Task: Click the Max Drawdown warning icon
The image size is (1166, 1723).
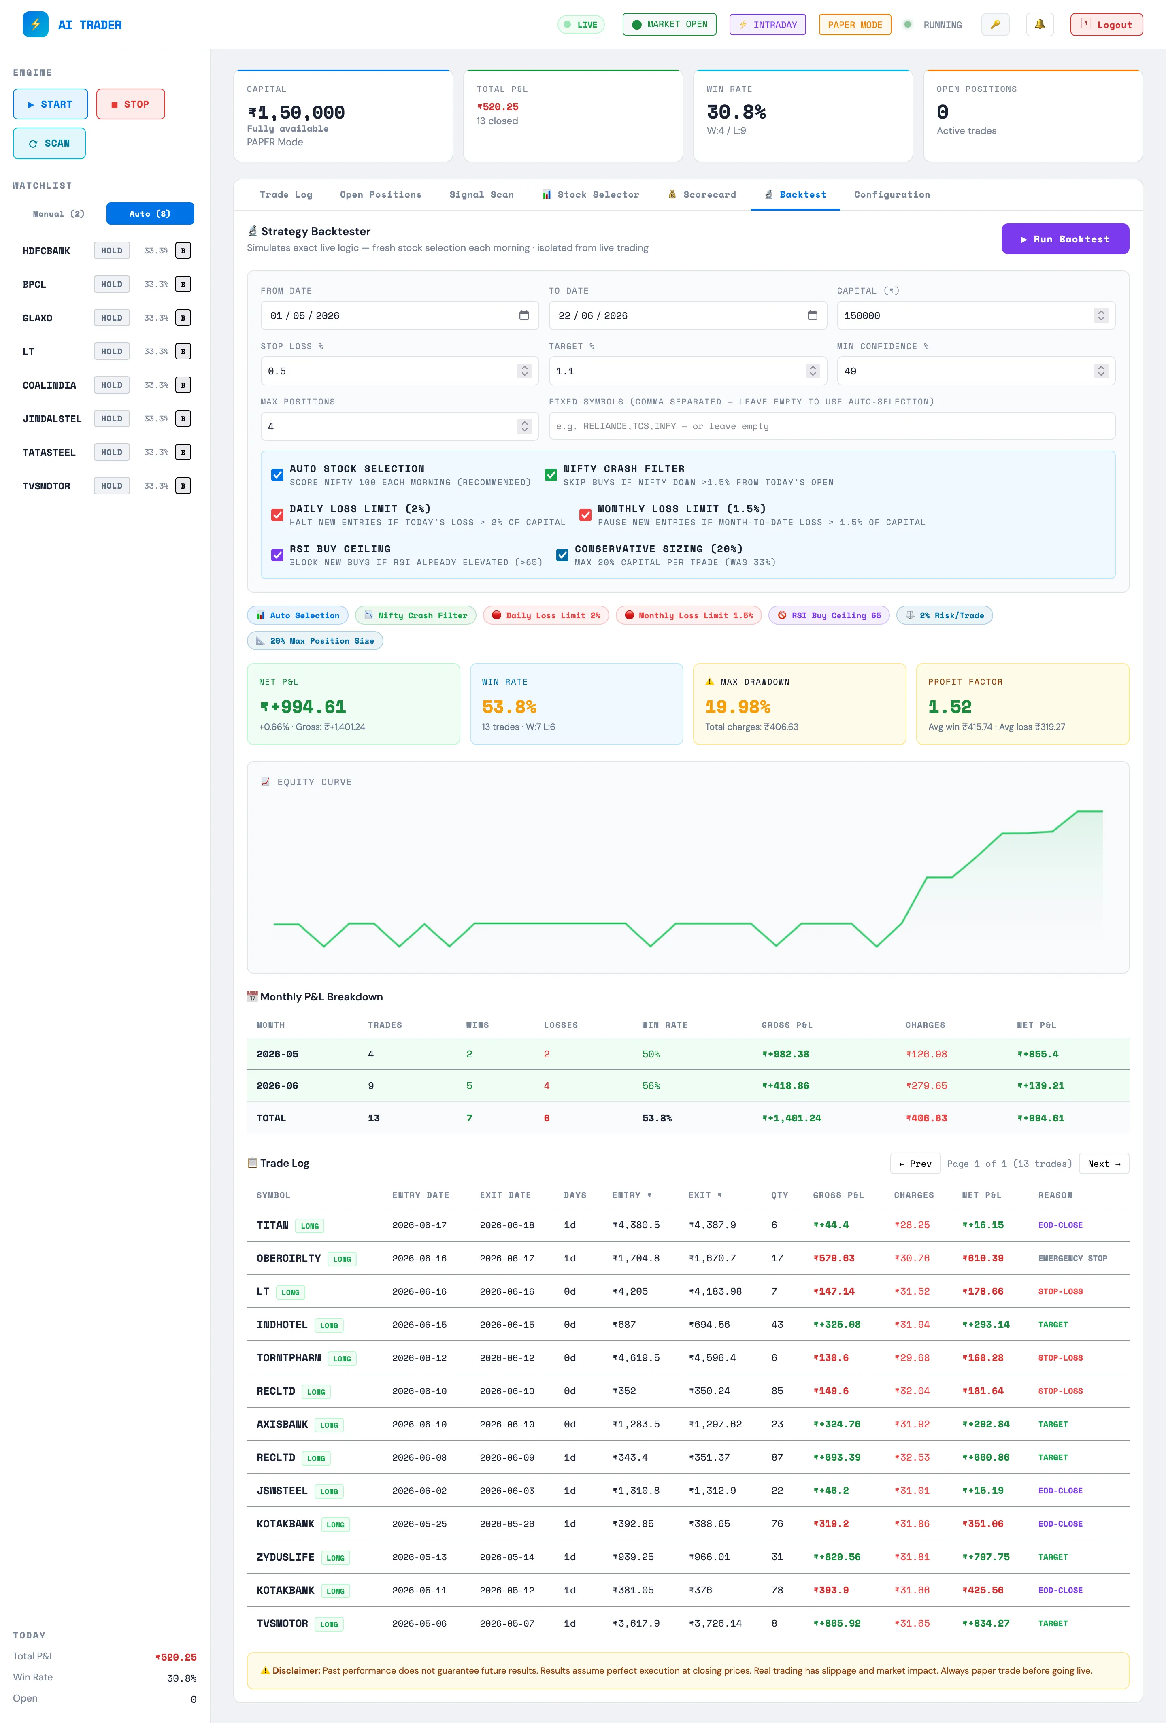Action: coord(710,681)
